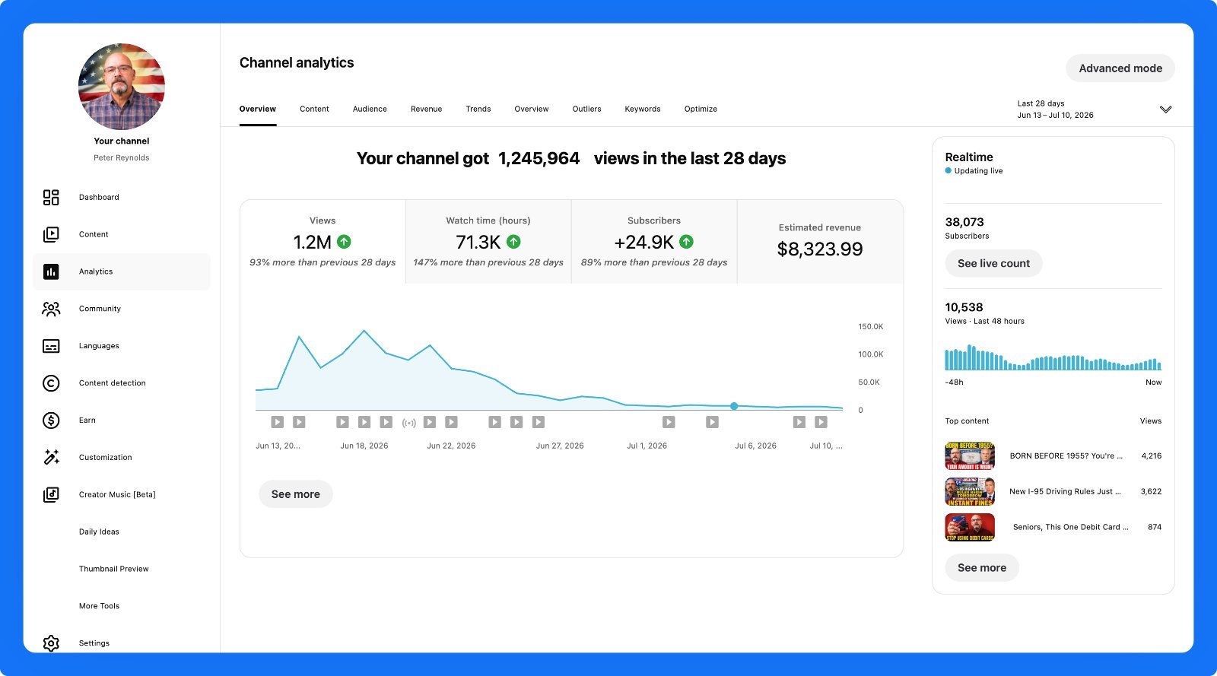Click the live stream marker under the chart
The width and height of the screenshot is (1217, 676).
(x=409, y=423)
